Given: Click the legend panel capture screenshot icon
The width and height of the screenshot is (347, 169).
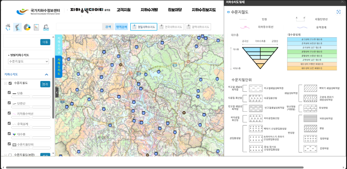Looking at the screenshot, I should (339, 12).
